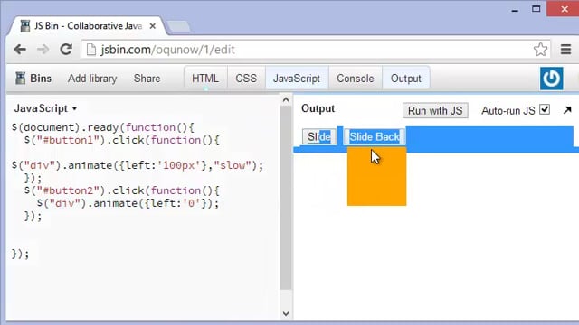Click the Slide button in output

pyautogui.click(x=319, y=136)
